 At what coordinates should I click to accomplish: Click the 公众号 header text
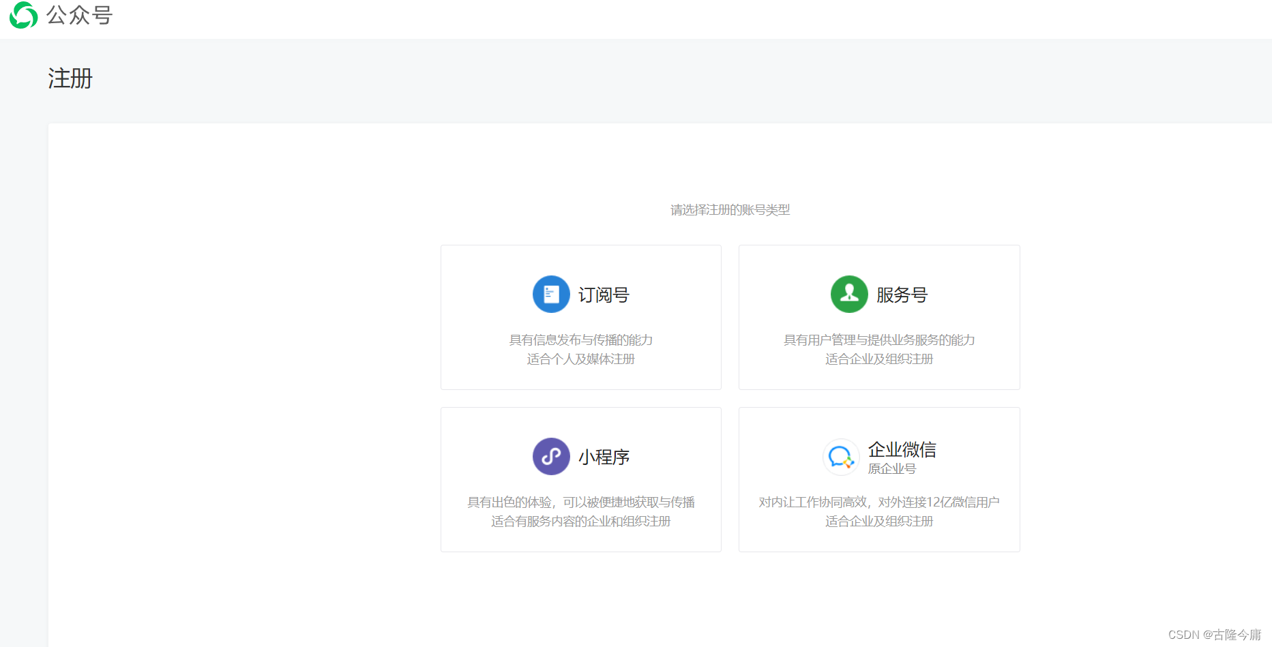(x=79, y=15)
